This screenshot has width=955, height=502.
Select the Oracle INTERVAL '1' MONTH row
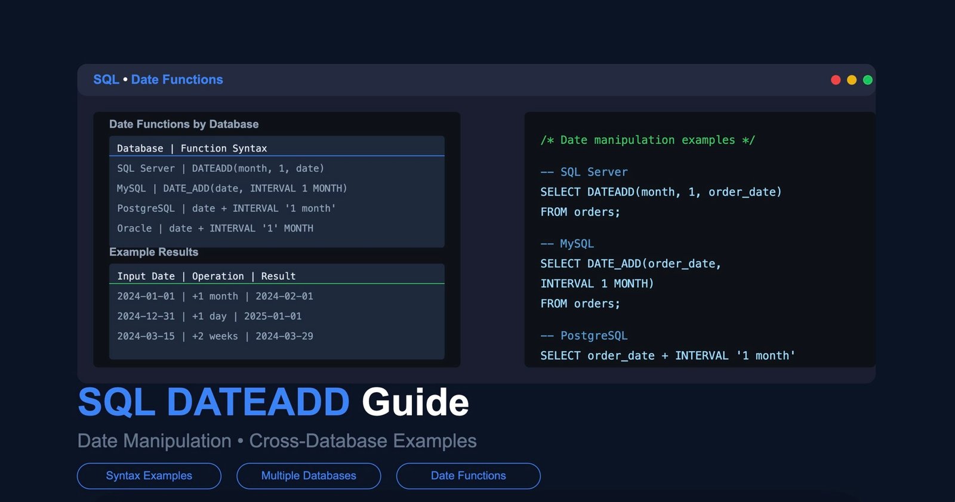pos(277,228)
